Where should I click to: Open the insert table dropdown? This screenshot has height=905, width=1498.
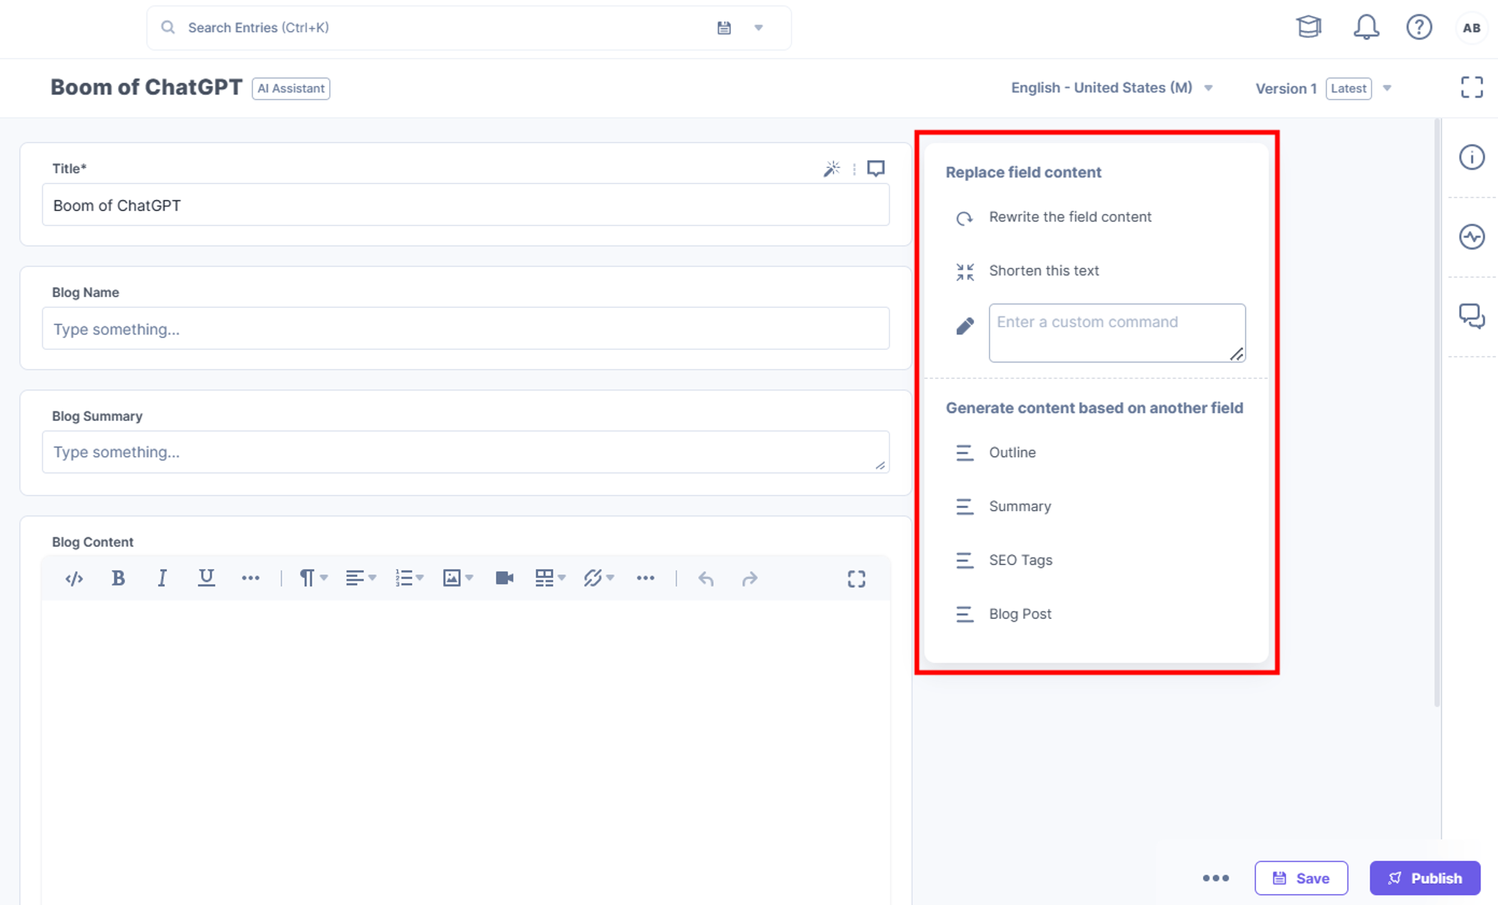click(550, 578)
